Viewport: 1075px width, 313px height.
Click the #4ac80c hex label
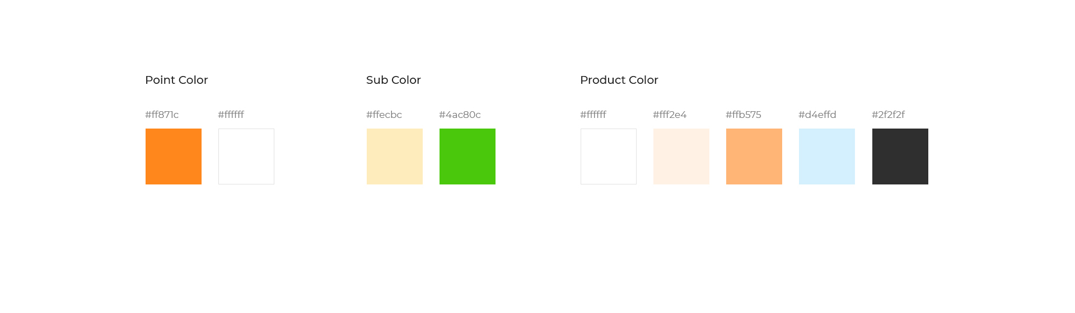[x=460, y=115]
